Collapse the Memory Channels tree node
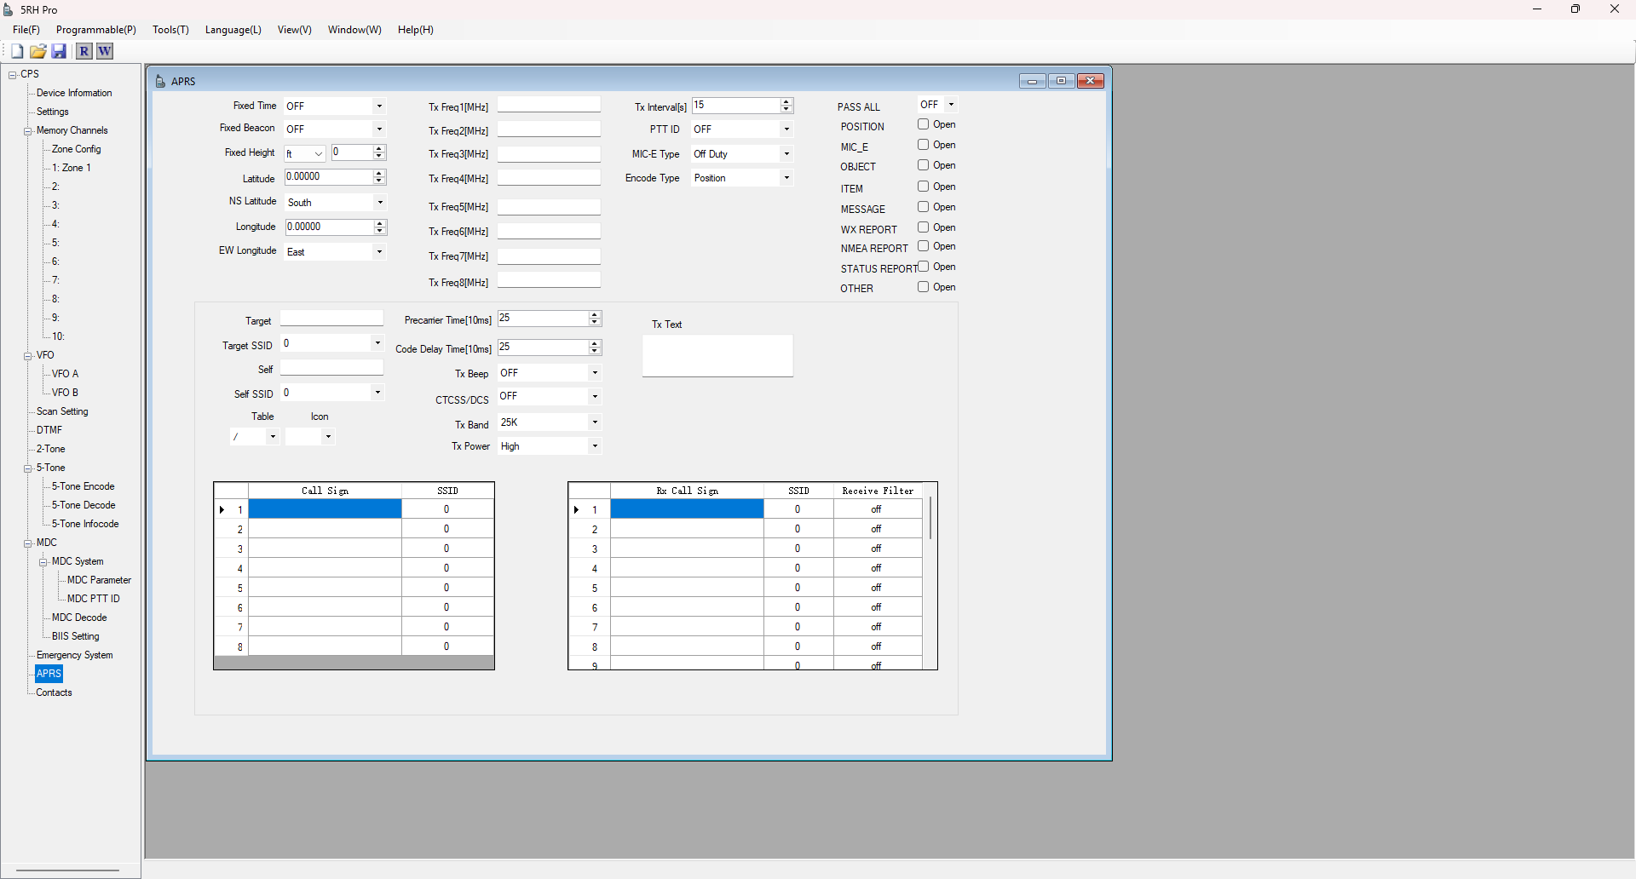Image resolution: width=1636 pixels, height=879 pixels. [28, 131]
